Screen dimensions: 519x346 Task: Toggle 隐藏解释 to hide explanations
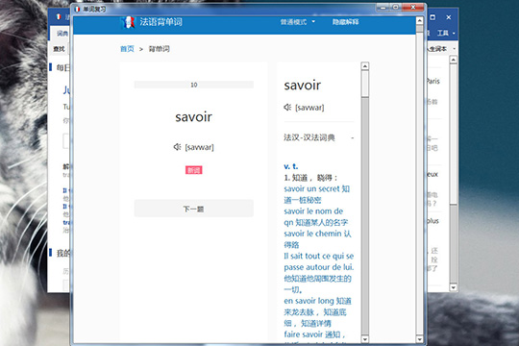[x=346, y=22]
